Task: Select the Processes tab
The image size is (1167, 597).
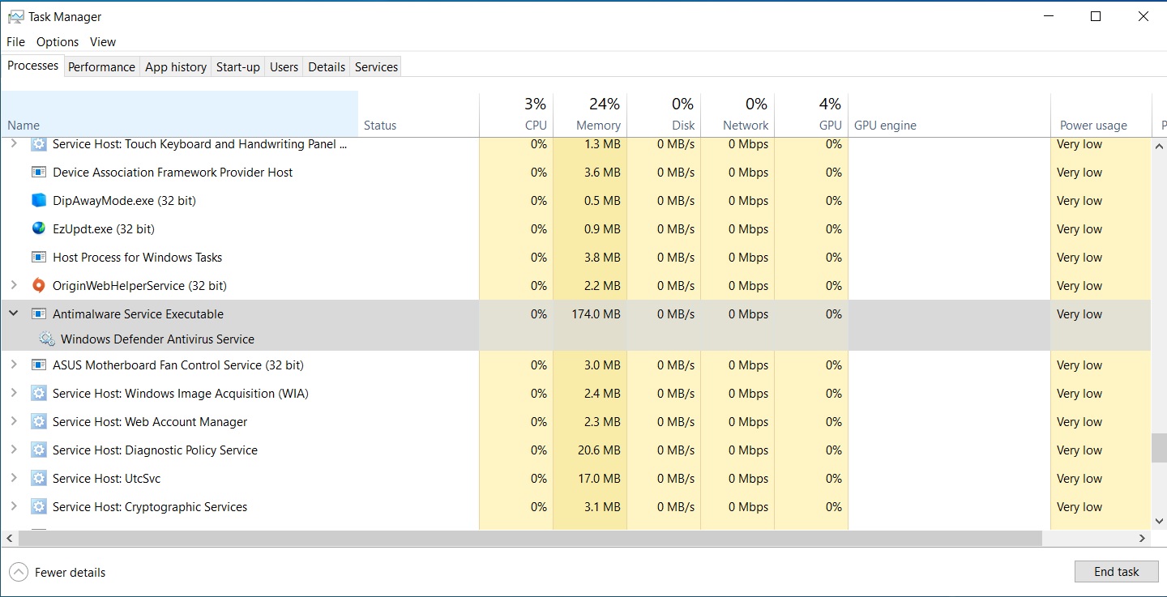Action: click(x=32, y=66)
